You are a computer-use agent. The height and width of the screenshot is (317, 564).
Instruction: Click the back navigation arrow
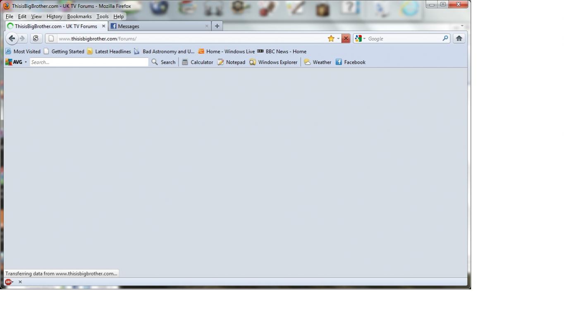tap(12, 38)
